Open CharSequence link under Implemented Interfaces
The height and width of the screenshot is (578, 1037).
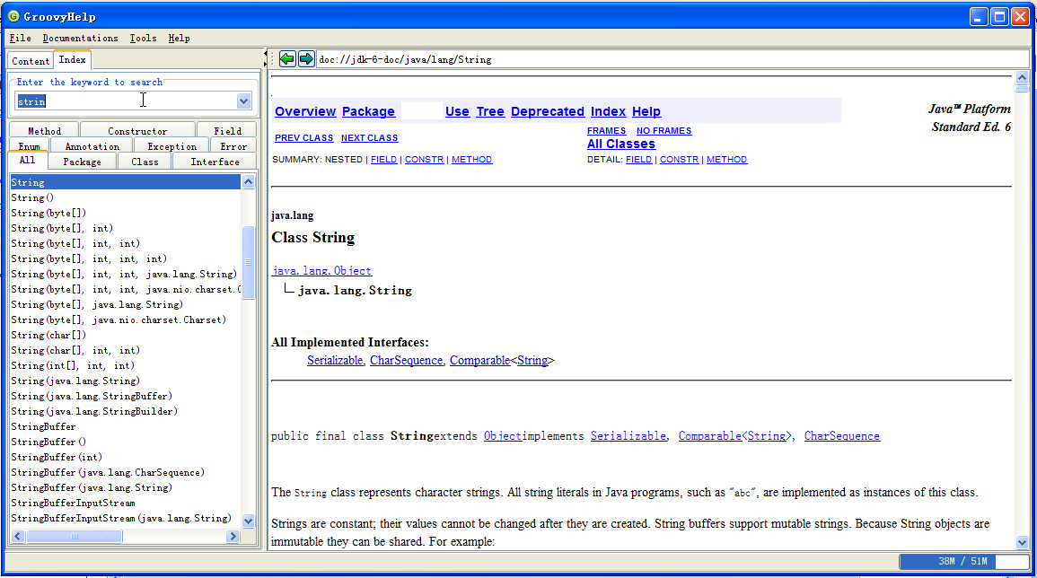406,360
